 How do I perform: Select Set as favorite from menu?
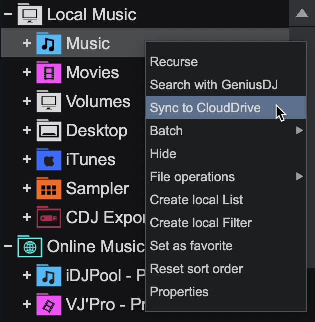point(191,246)
